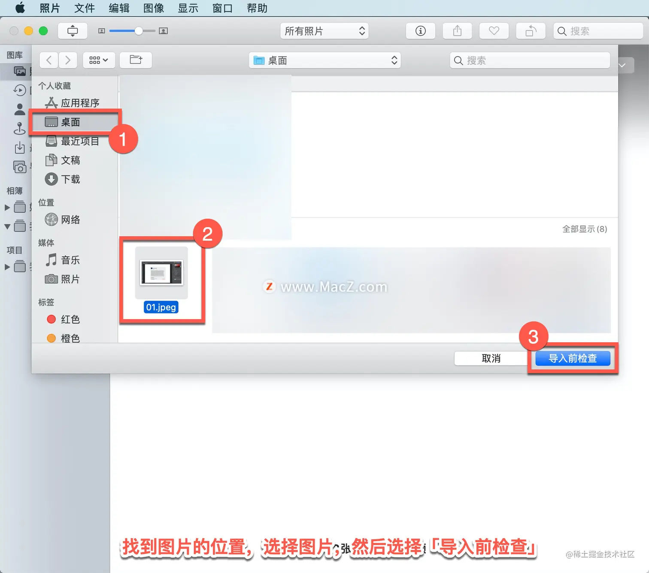Go back with the left chevron button
Image resolution: width=649 pixels, height=573 pixels.
(x=49, y=60)
